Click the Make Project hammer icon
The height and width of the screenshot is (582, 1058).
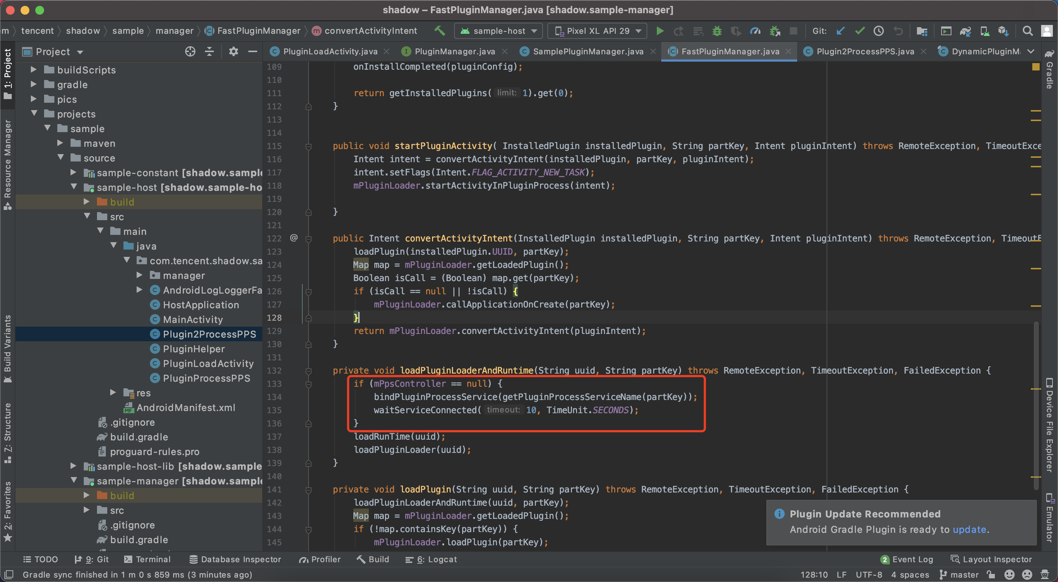(x=440, y=31)
